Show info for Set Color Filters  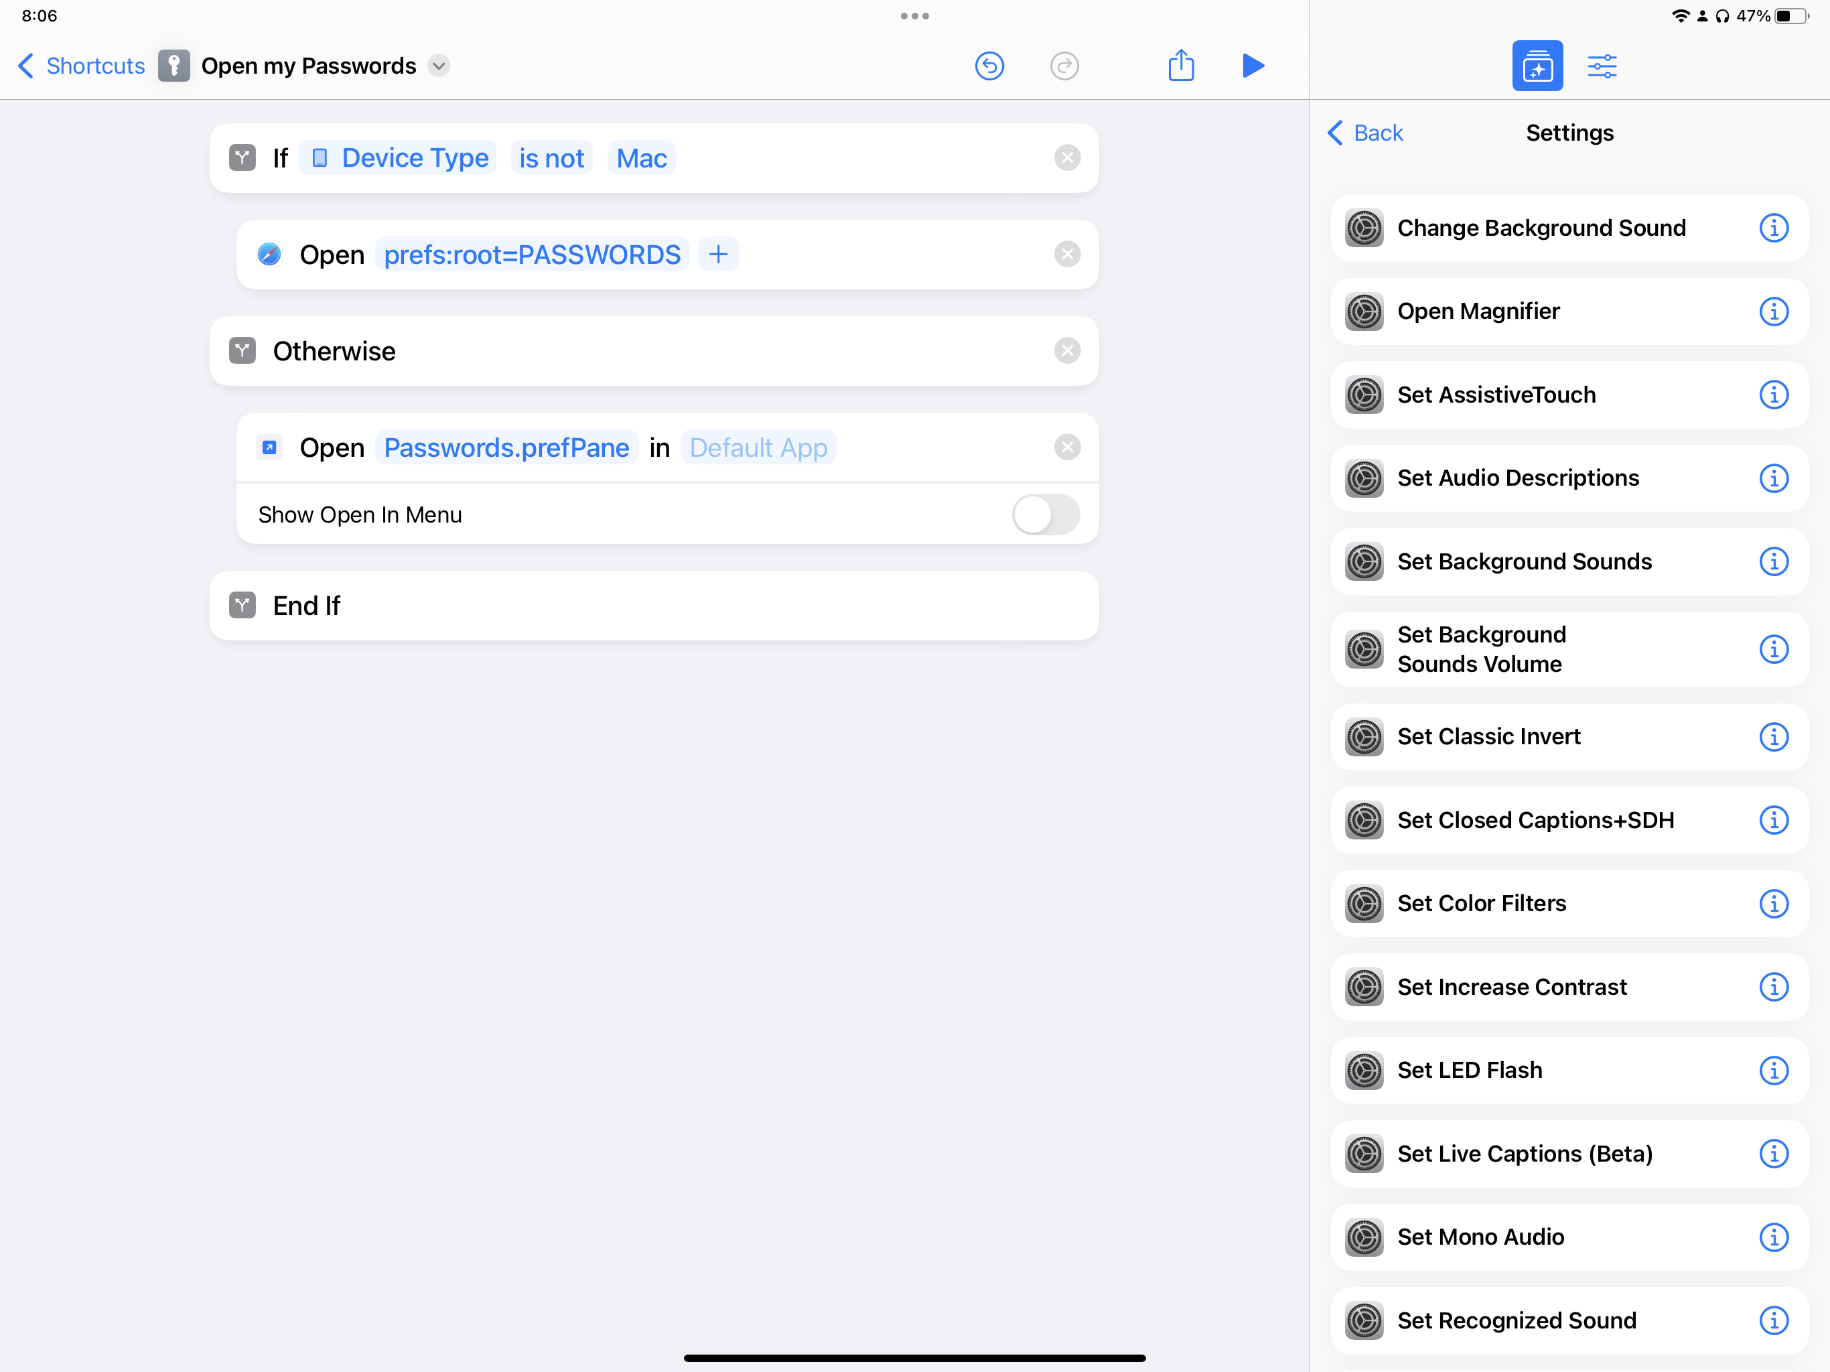1773,903
